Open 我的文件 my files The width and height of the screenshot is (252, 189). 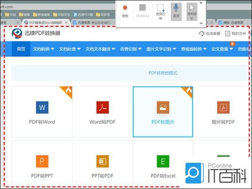(x=236, y=33)
